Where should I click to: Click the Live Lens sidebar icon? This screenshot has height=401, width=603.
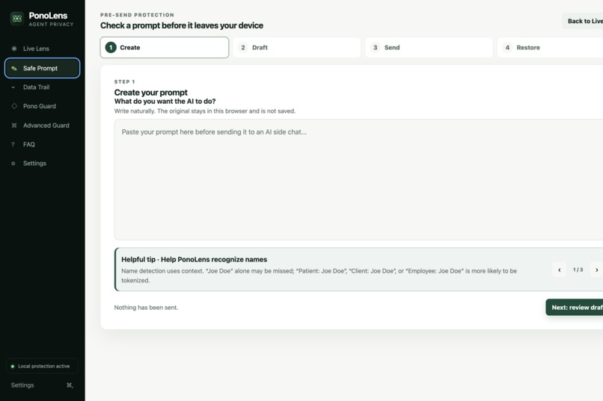[x=14, y=49]
